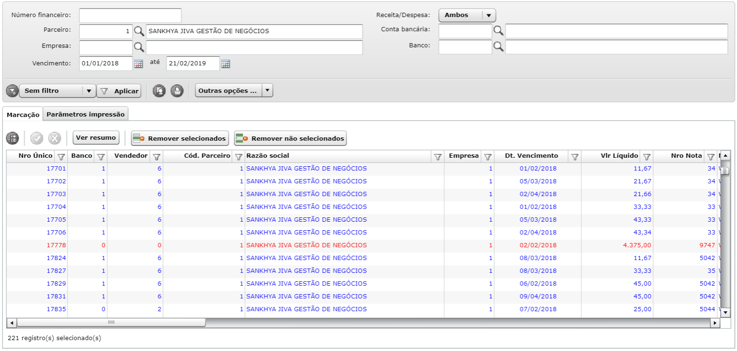Viewport: 737px width, 351px height.
Task: Click Nro Nota 9747 cell
Action: [x=707, y=245]
